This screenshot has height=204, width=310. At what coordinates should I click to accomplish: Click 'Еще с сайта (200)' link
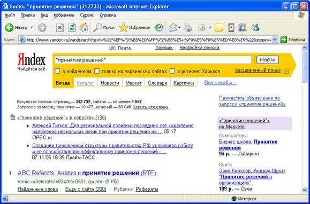pyautogui.click(x=86, y=190)
